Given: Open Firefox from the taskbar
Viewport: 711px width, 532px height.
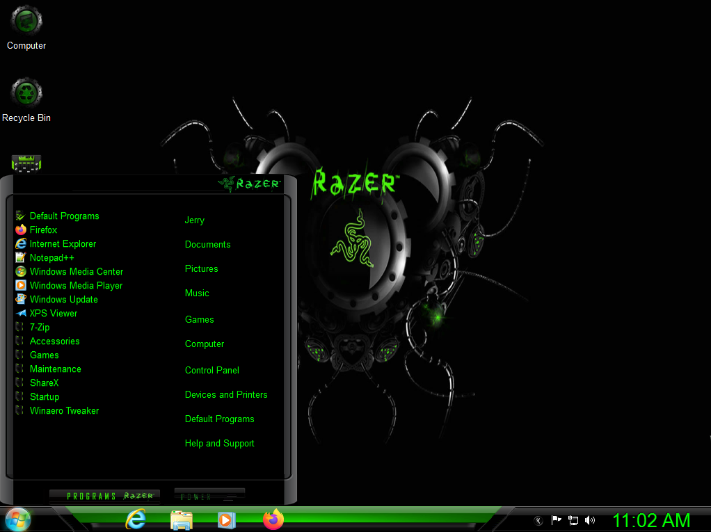Looking at the screenshot, I should (273, 519).
